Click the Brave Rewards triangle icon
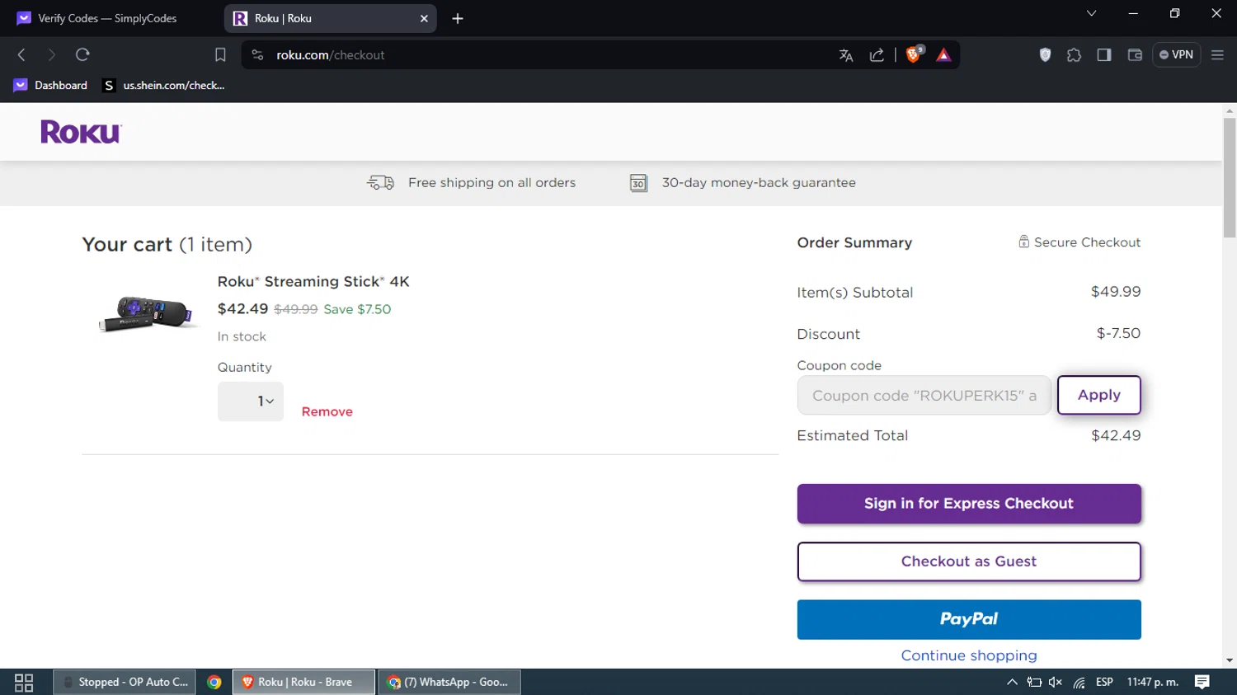Image resolution: width=1237 pixels, height=695 pixels. pos(943,55)
